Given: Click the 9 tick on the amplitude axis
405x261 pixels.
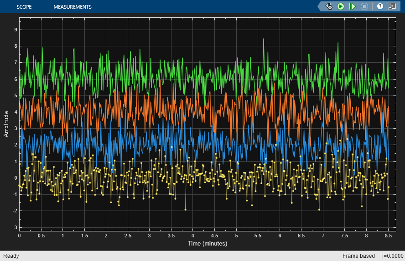Looking at the screenshot, I should pyautogui.click(x=15, y=30).
